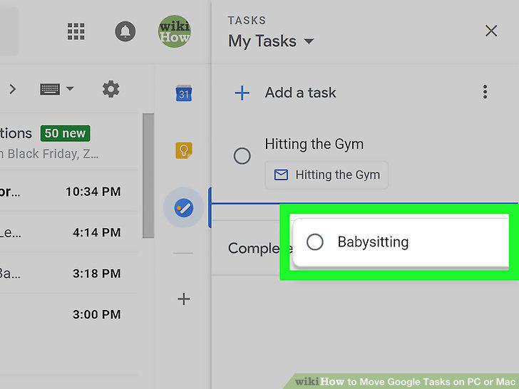Get add-ons with the plus icon

[184, 299]
